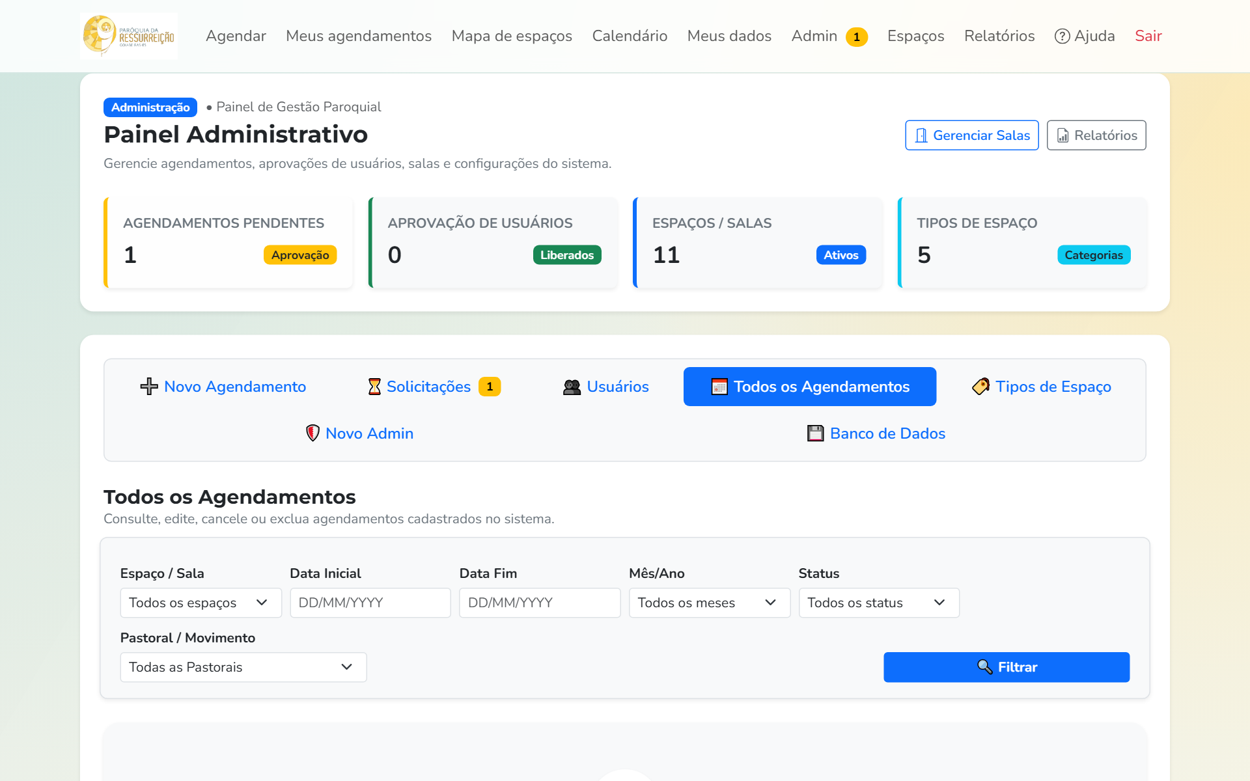Viewport: 1250px width, 781px height.
Task: Click the blue Administração label
Action: pyautogui.click(x=150, y=107)
